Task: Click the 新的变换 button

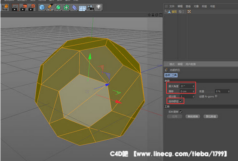Action: [x=193, y=116]
